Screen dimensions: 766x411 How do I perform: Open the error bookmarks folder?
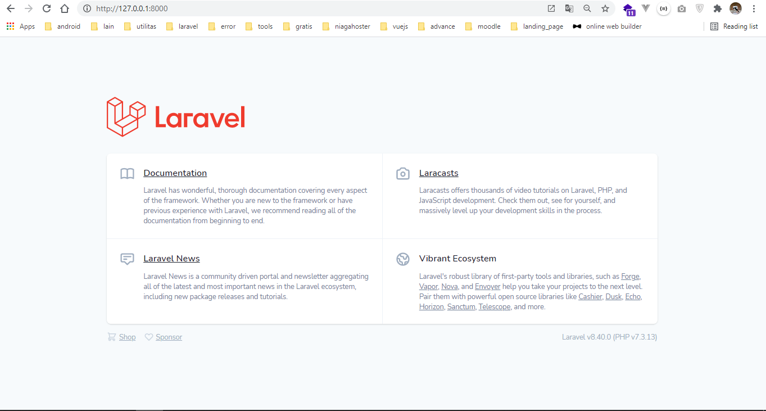(x=222, y=26)
